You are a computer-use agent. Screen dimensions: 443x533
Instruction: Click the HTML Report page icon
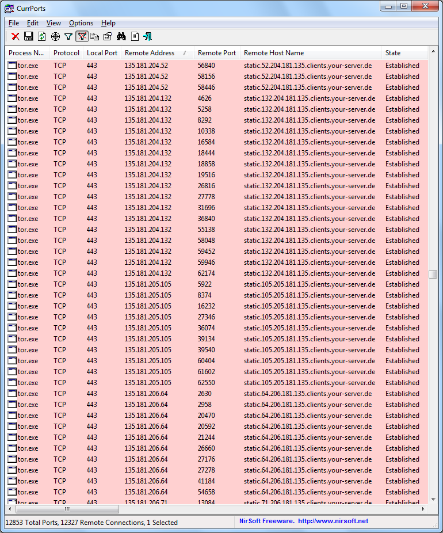click(x=135, y=36)
